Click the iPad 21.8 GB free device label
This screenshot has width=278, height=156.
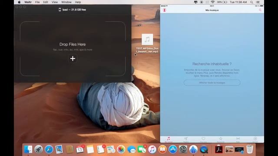(x=73, y=10)
